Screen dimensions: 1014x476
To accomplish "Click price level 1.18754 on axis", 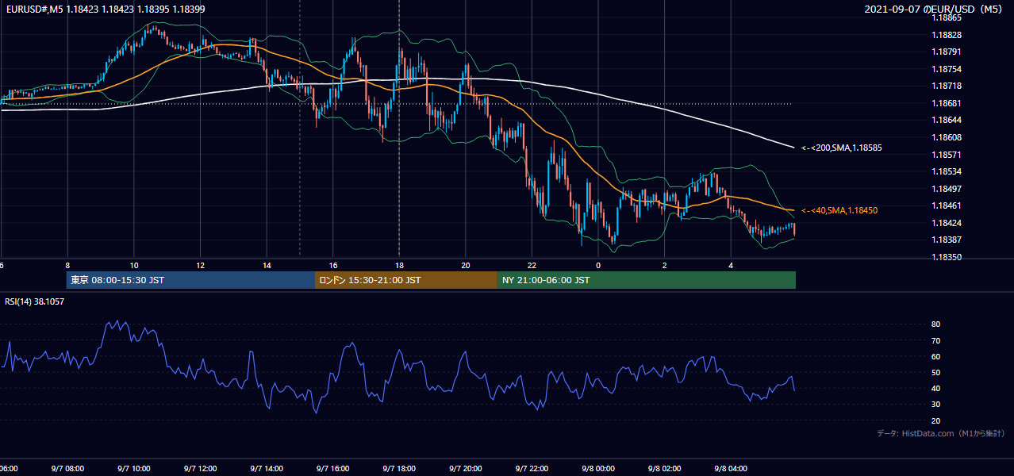I will [948, 69].
